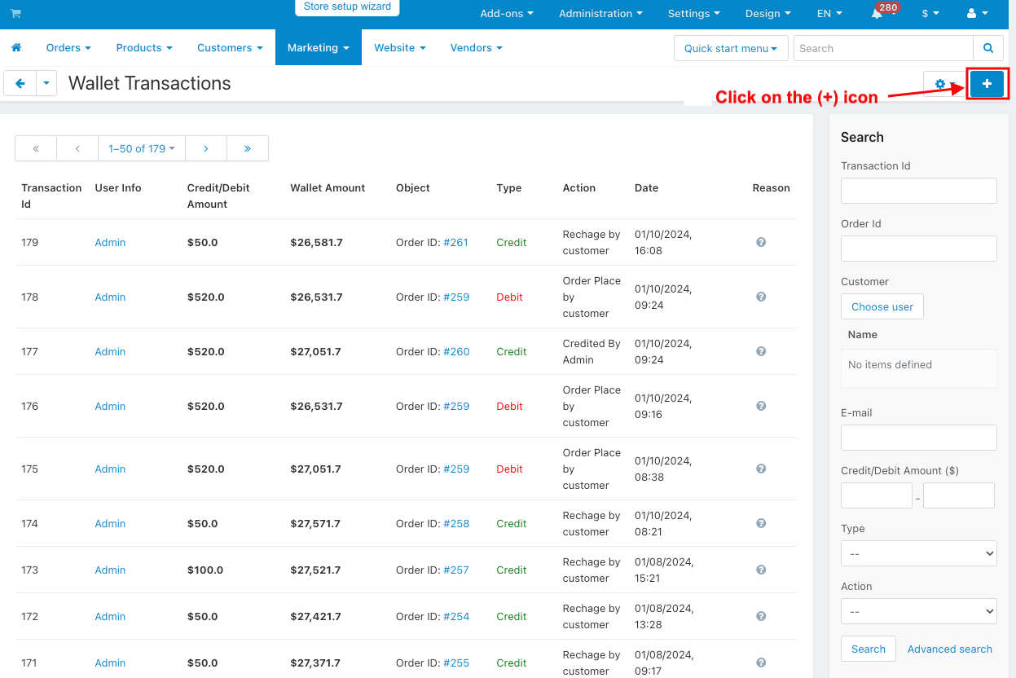
Task: Open the Orders menu
Action: click(x=68, y=48)
